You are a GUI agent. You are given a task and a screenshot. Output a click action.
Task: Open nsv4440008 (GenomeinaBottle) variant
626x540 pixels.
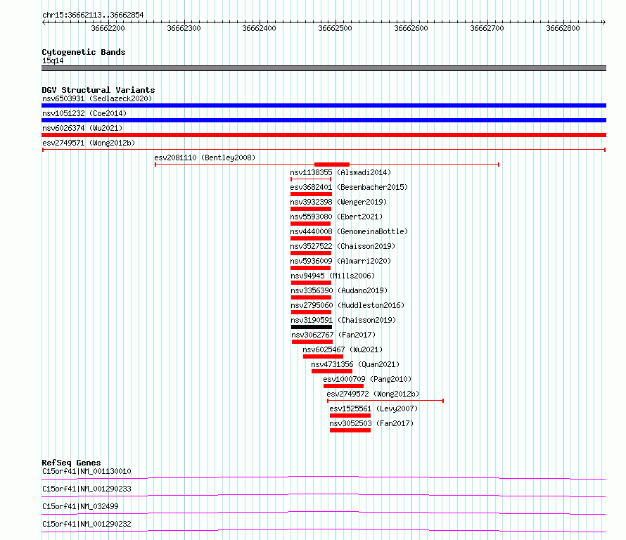pos(349,231)
